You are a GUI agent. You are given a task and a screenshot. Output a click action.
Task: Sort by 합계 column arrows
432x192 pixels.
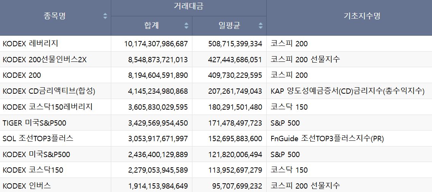click(187, 26)
